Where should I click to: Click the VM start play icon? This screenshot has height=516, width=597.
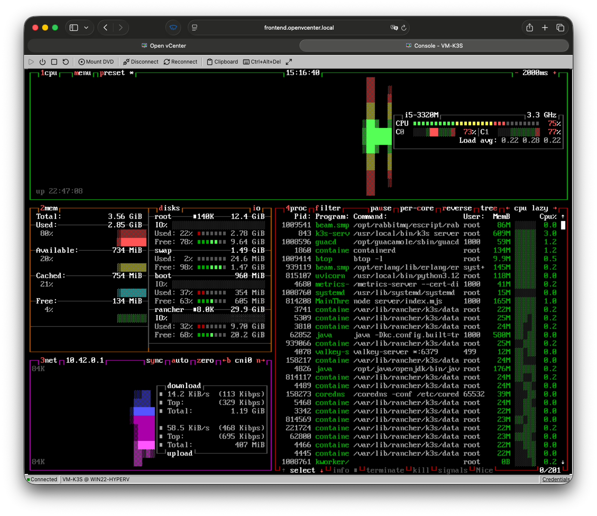tap(31, 62)
